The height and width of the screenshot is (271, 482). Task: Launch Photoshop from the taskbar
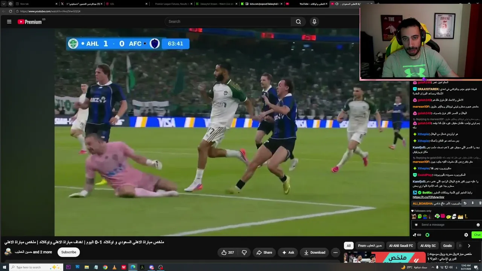click(78, 267)
